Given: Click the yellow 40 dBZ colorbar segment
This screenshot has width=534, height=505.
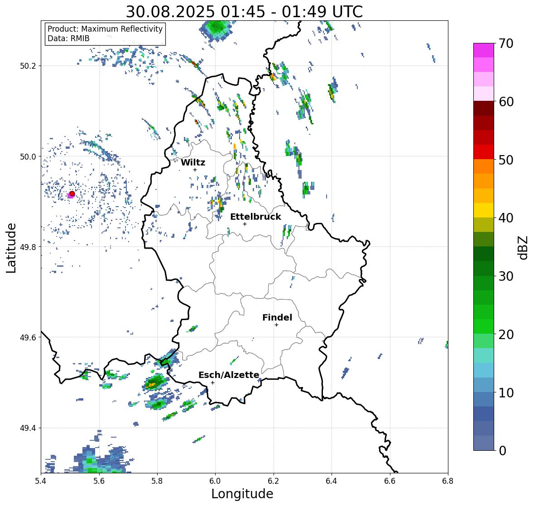Looking at the screenshot, I should (x=484, y=210).
